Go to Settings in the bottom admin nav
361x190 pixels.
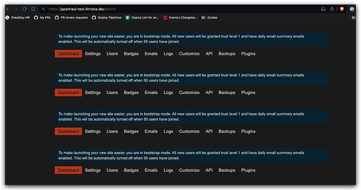(x=93, y=170)
